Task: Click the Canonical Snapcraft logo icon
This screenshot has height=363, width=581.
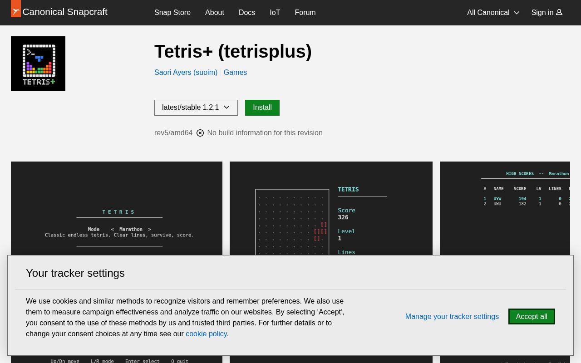Action: click(x=16, y=9)
